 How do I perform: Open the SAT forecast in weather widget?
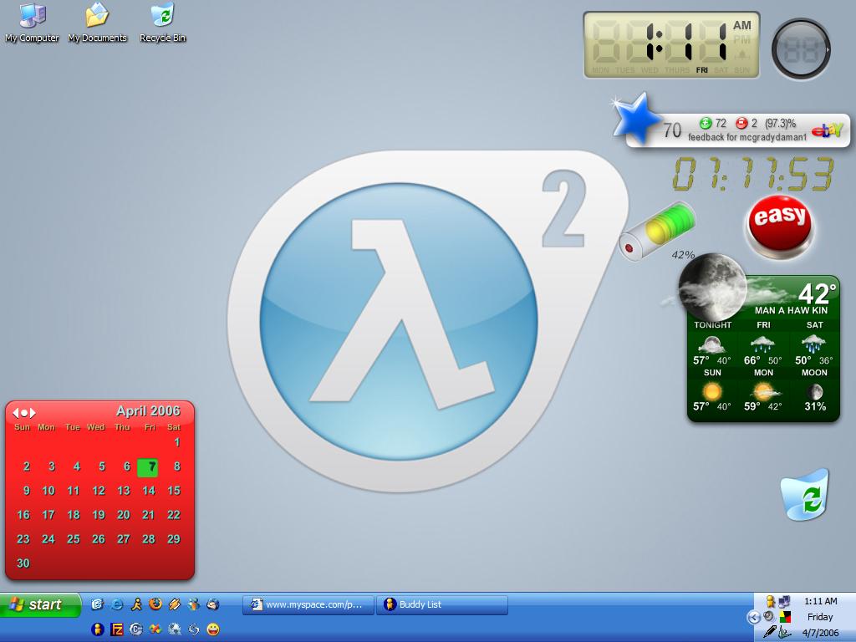(x=814, y=345)
